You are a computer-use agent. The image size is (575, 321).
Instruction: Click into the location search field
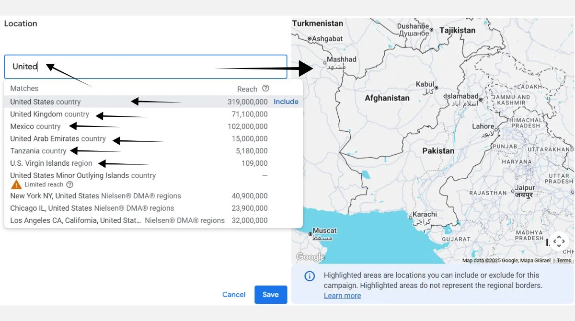[x=146, y=67]
